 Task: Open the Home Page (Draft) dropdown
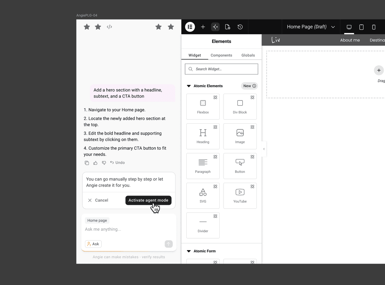coord(311,27)
